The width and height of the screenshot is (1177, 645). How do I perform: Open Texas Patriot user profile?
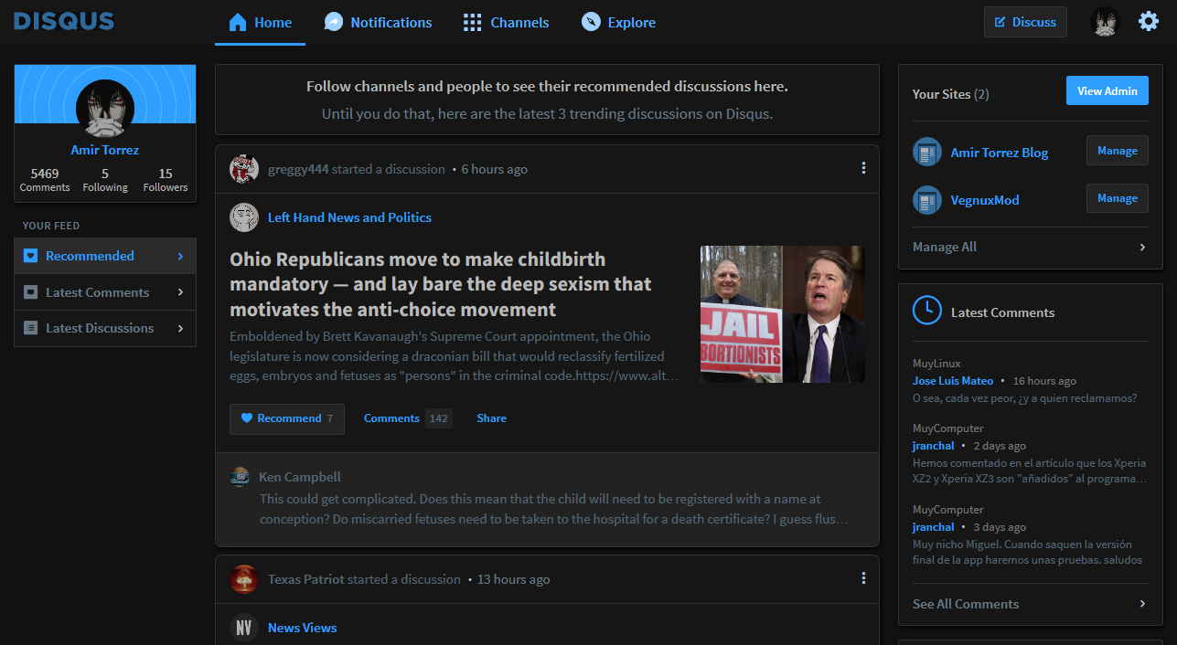coord(306,579)
